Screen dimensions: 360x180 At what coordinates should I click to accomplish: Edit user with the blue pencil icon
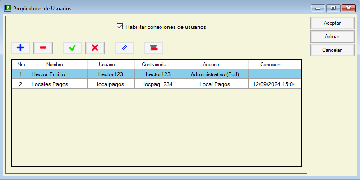pos(124,48)
